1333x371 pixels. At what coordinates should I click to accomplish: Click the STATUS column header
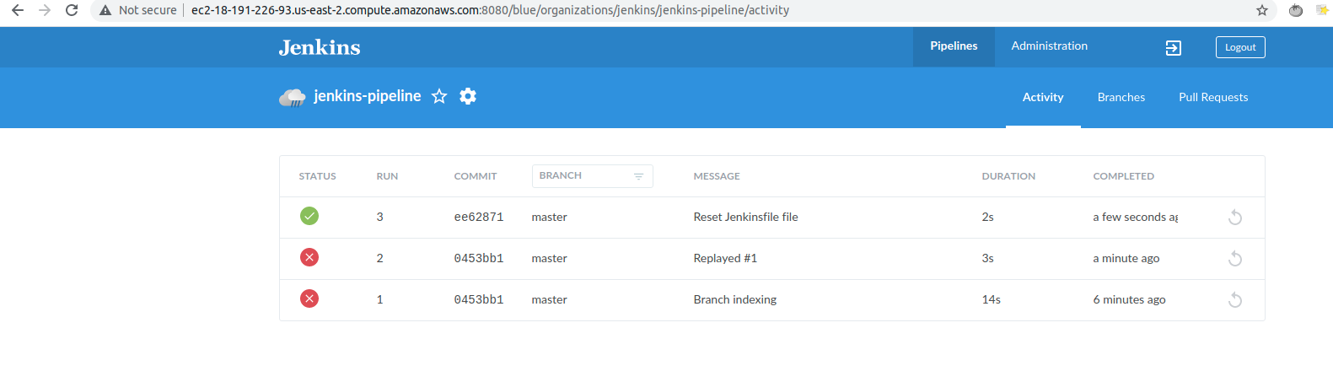pyautogui.click(x=318, y=176)
